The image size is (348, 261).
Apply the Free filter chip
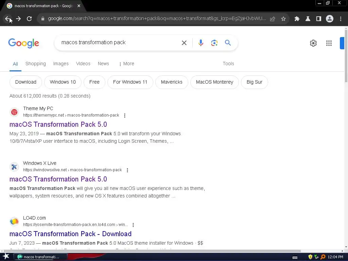coord(94,82)
